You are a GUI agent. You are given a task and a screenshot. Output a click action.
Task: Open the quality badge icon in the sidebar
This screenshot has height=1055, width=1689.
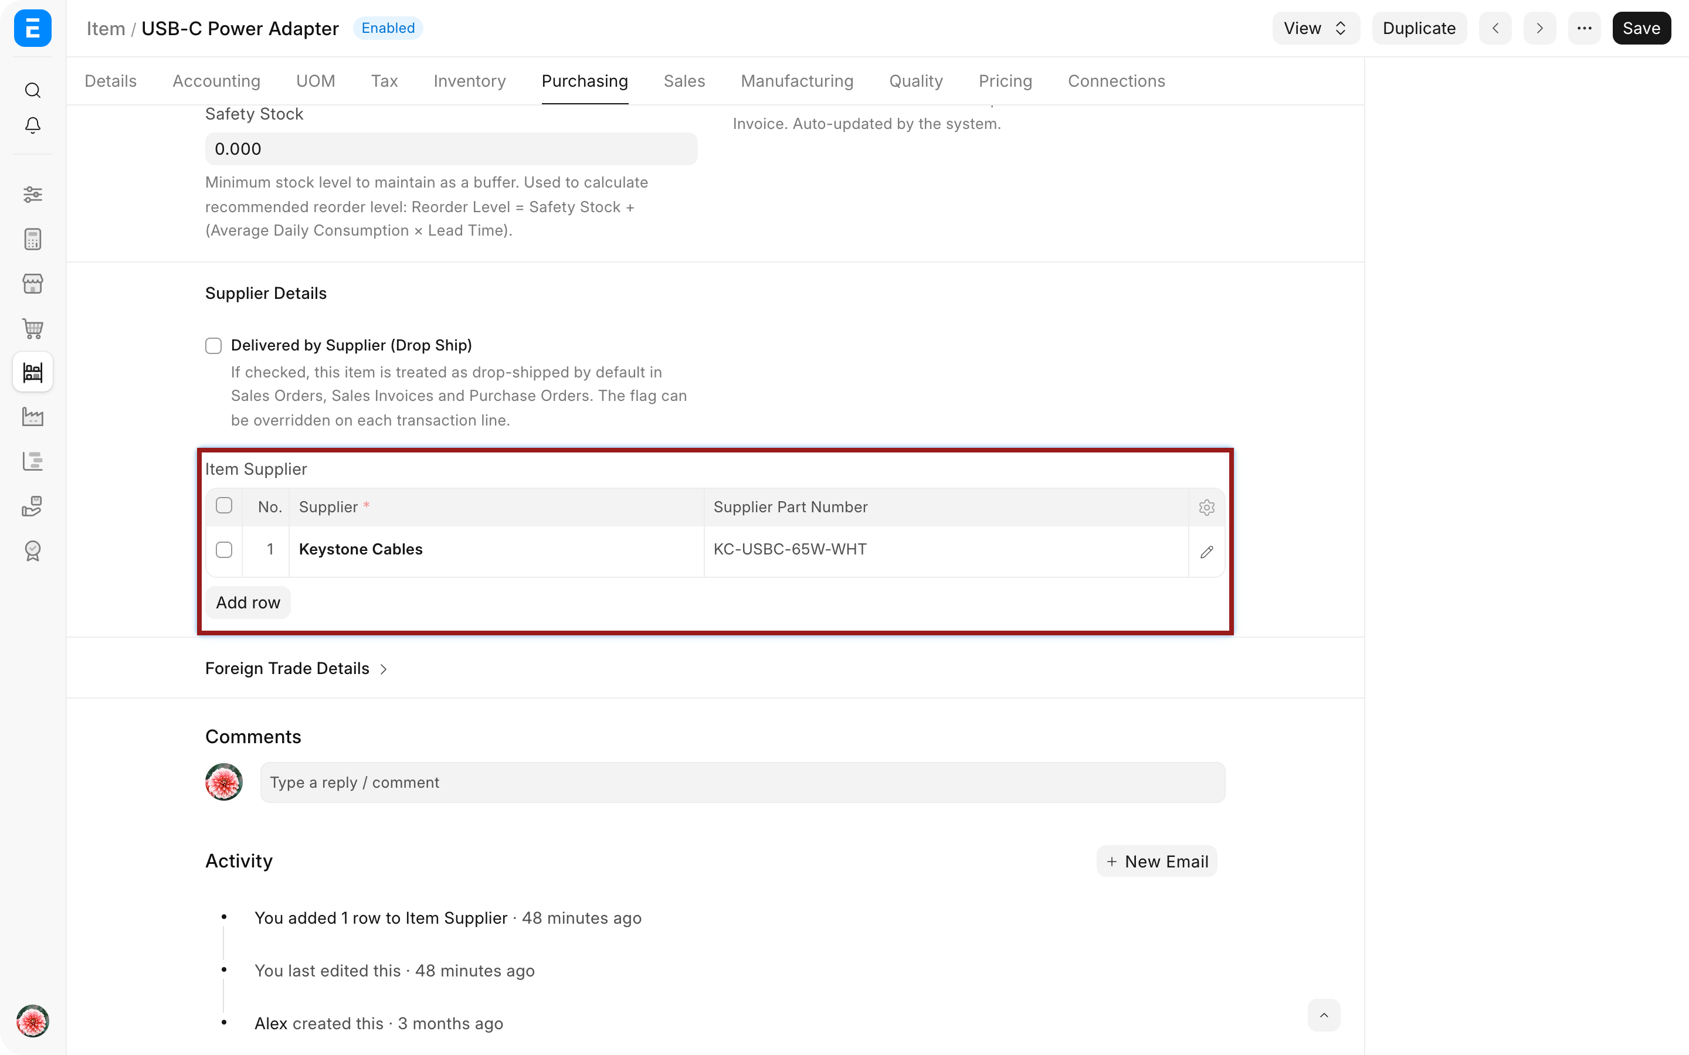tap(33, 550)
